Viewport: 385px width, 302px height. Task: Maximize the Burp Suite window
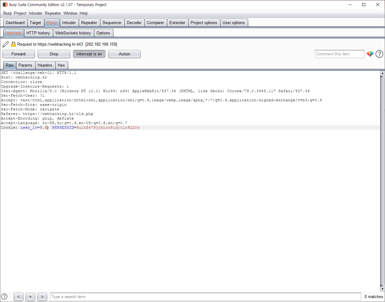point(364,5)
